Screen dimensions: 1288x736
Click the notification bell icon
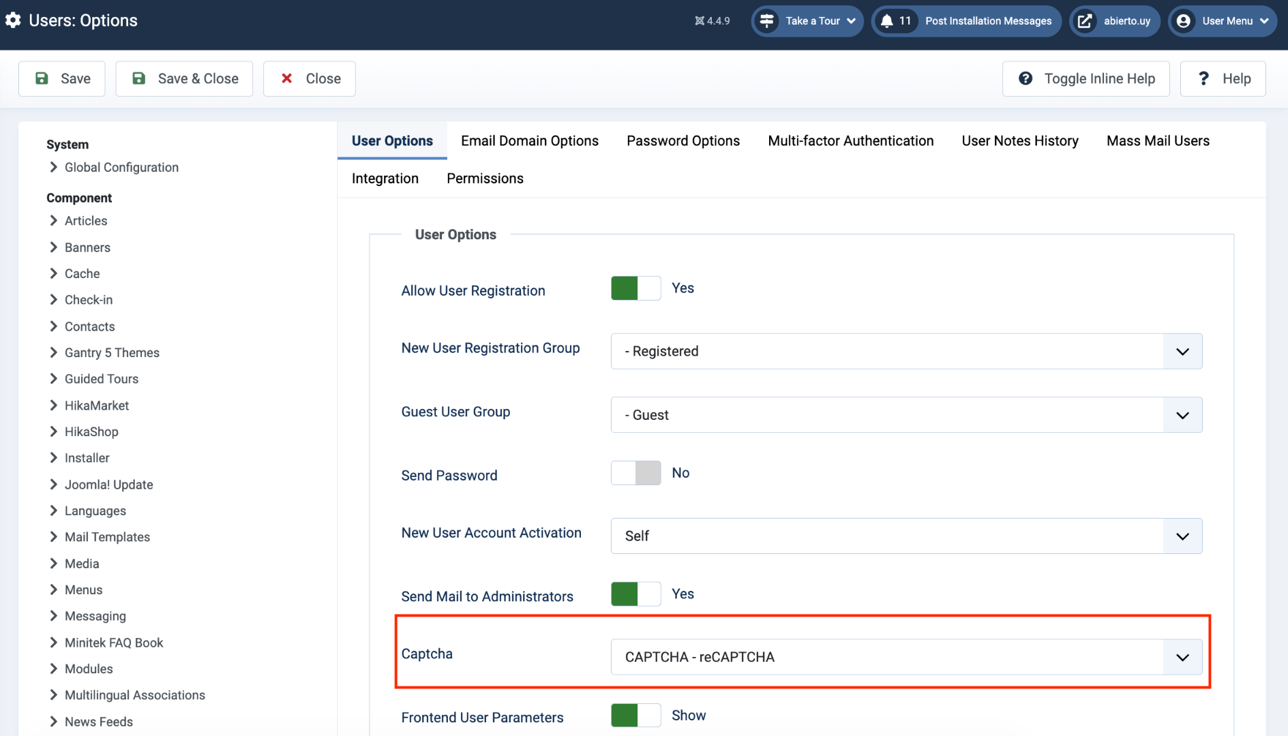(886, 21)
